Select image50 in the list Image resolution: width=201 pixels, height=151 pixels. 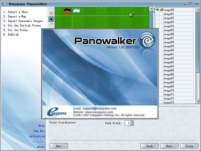[178, 10]
